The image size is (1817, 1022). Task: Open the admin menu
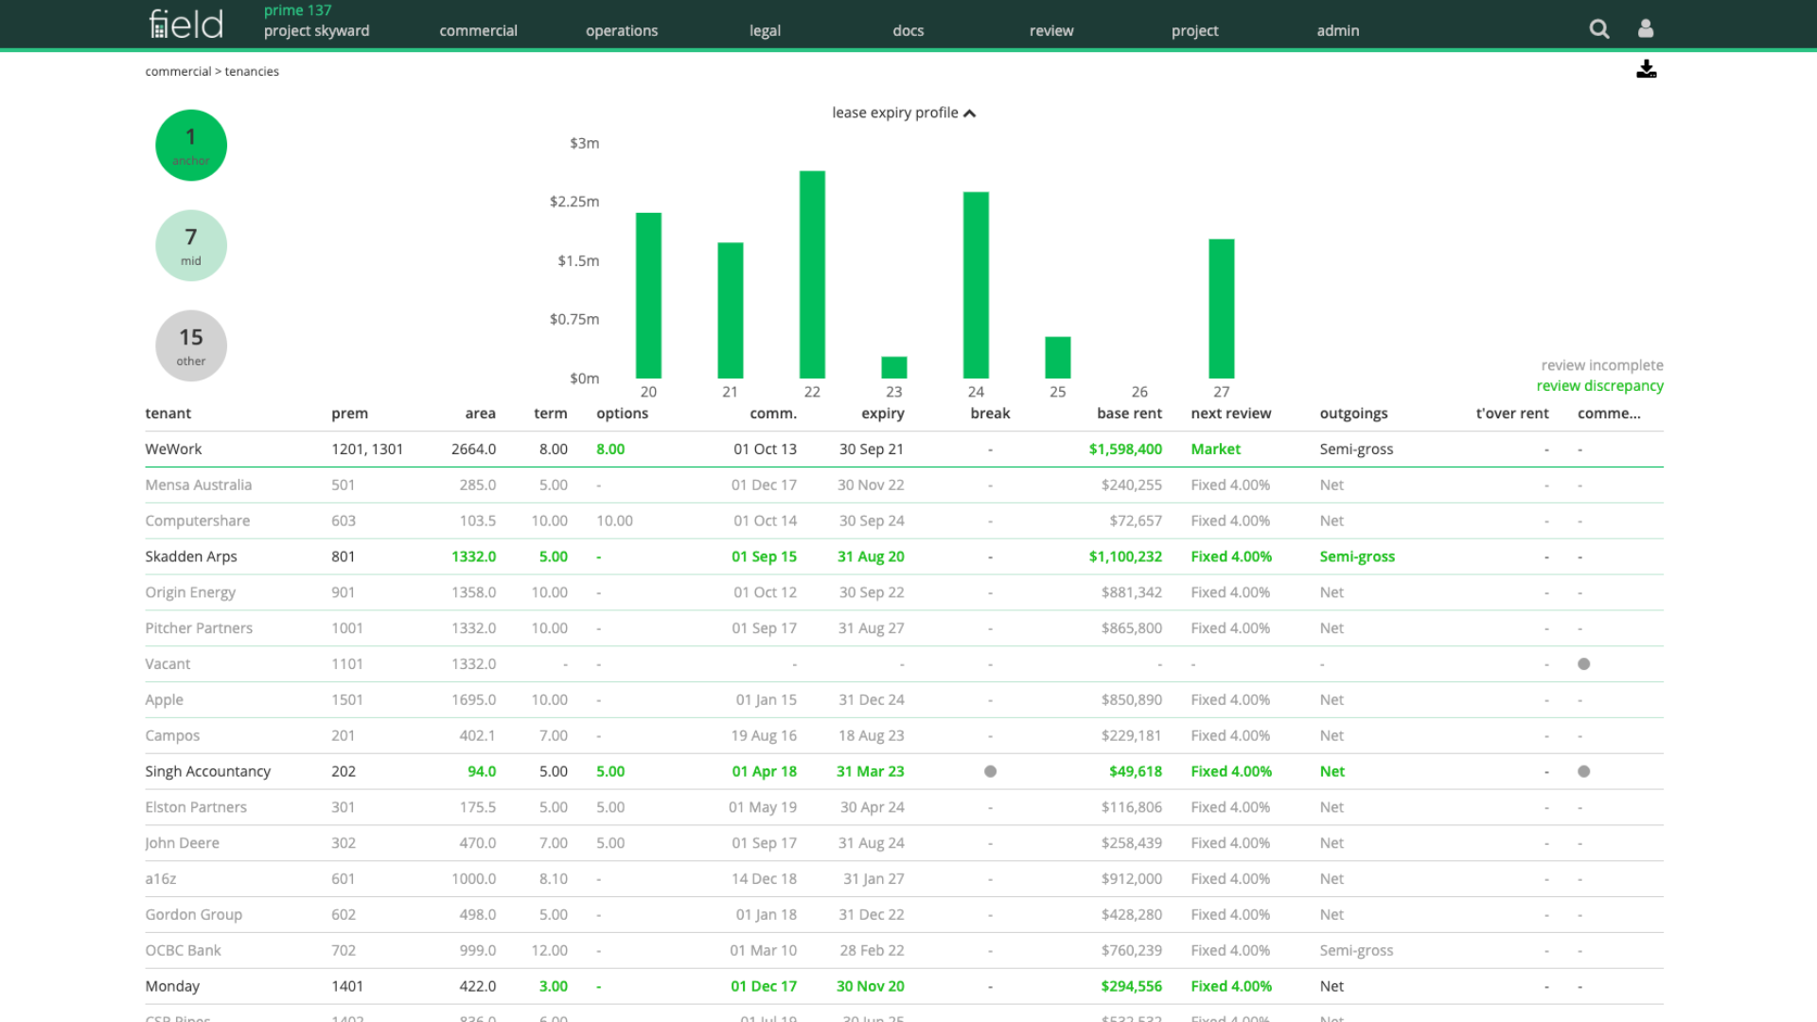[x=1338, y=30]
